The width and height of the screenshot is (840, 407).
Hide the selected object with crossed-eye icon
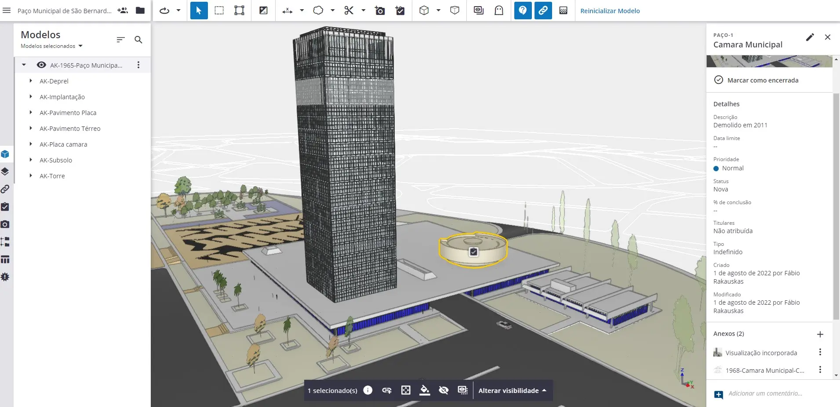pos(444,390)
